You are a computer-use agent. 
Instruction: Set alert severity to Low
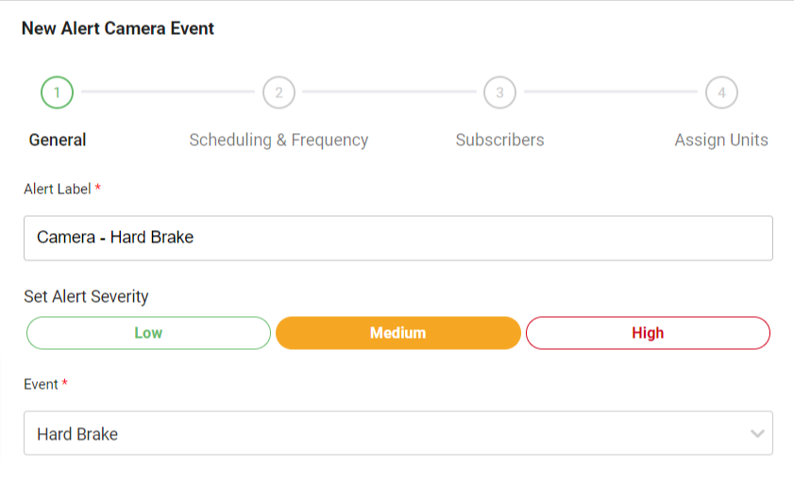pos(148,333)
